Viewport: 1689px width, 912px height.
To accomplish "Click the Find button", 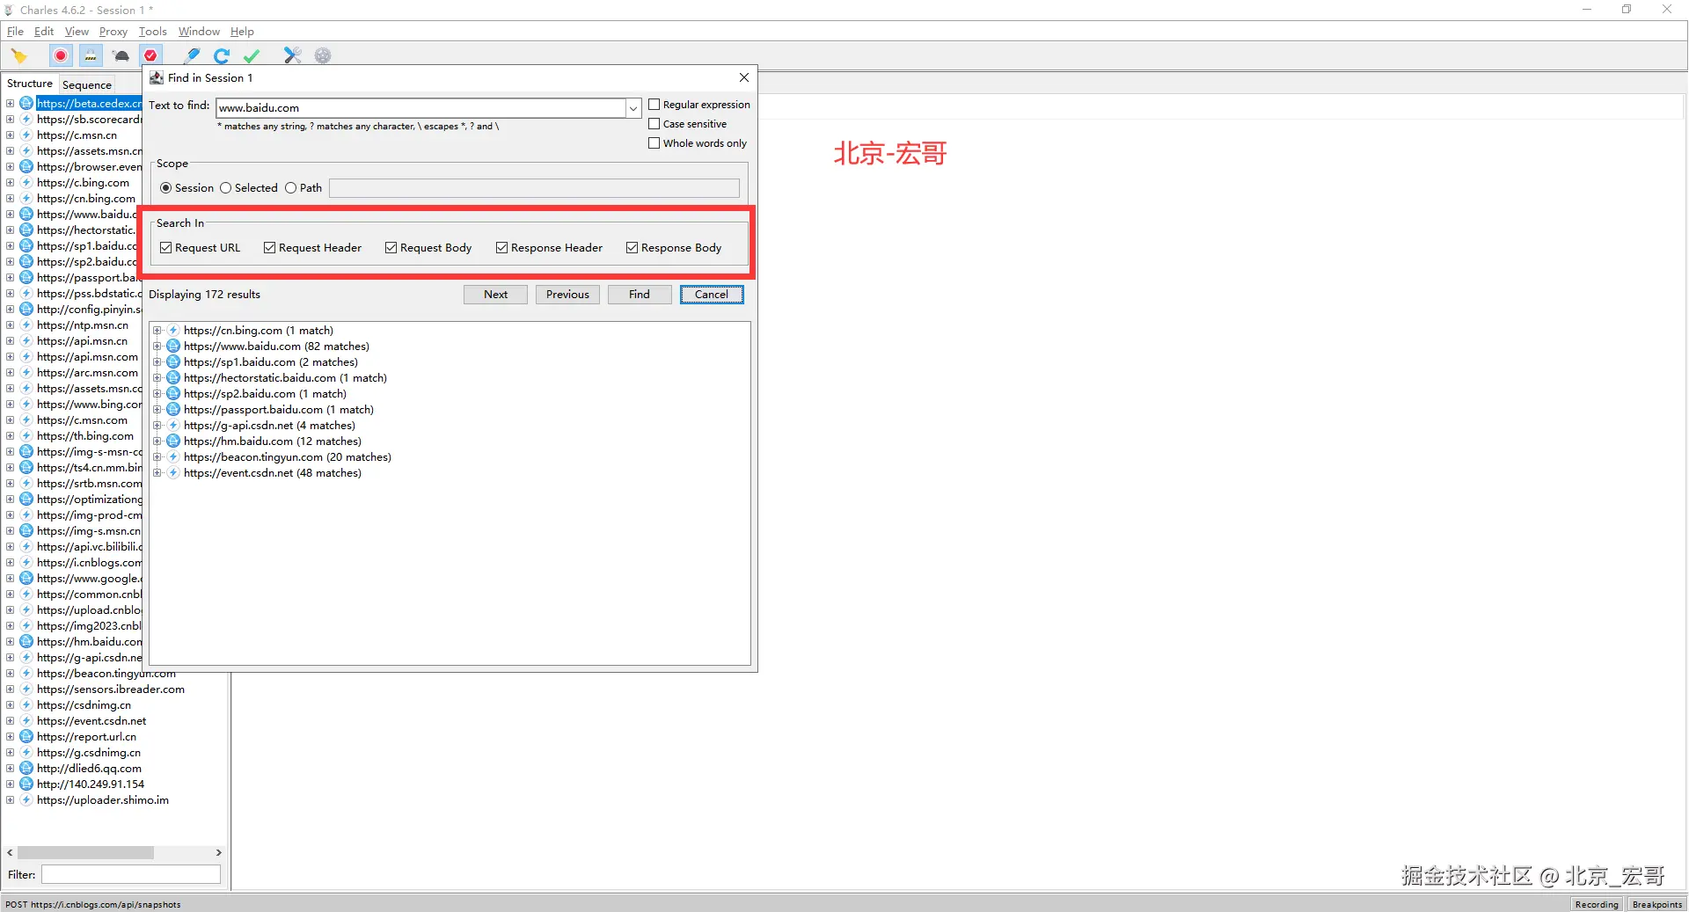I will [x=640, y=295].
